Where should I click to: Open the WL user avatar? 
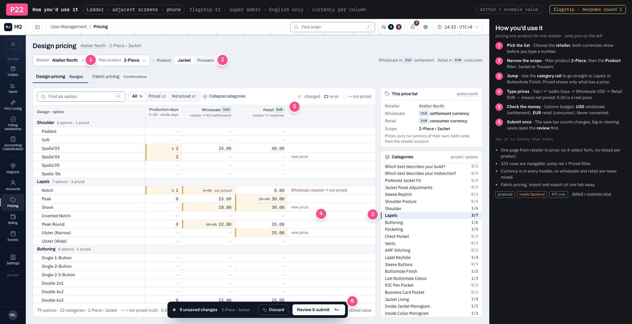13,315
